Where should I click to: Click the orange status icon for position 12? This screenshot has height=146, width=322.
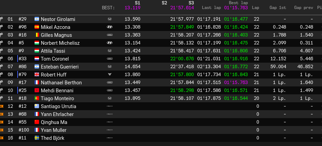pos(1,106)
